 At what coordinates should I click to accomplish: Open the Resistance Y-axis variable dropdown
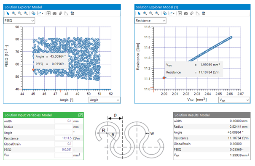[150, 21]
